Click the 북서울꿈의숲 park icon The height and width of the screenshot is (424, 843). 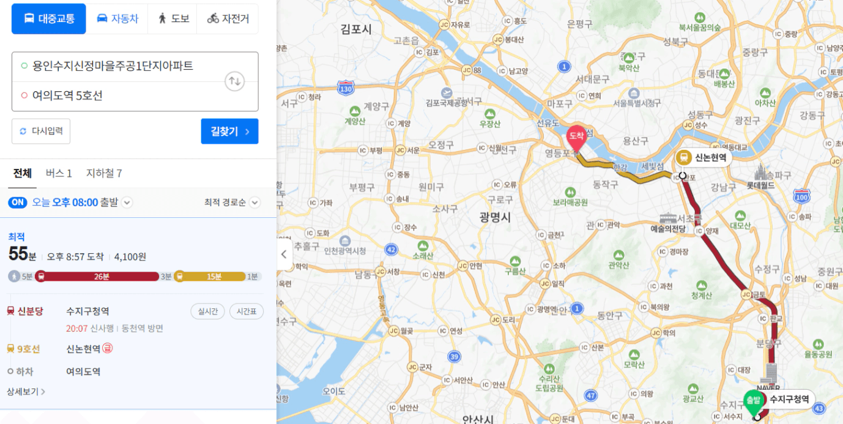[700, 18]
